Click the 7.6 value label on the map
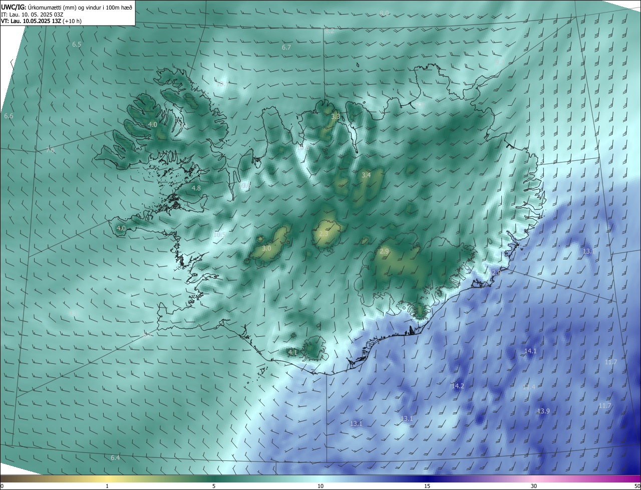The height and width of the screenshot is (490, 641). tap(50, 150)
